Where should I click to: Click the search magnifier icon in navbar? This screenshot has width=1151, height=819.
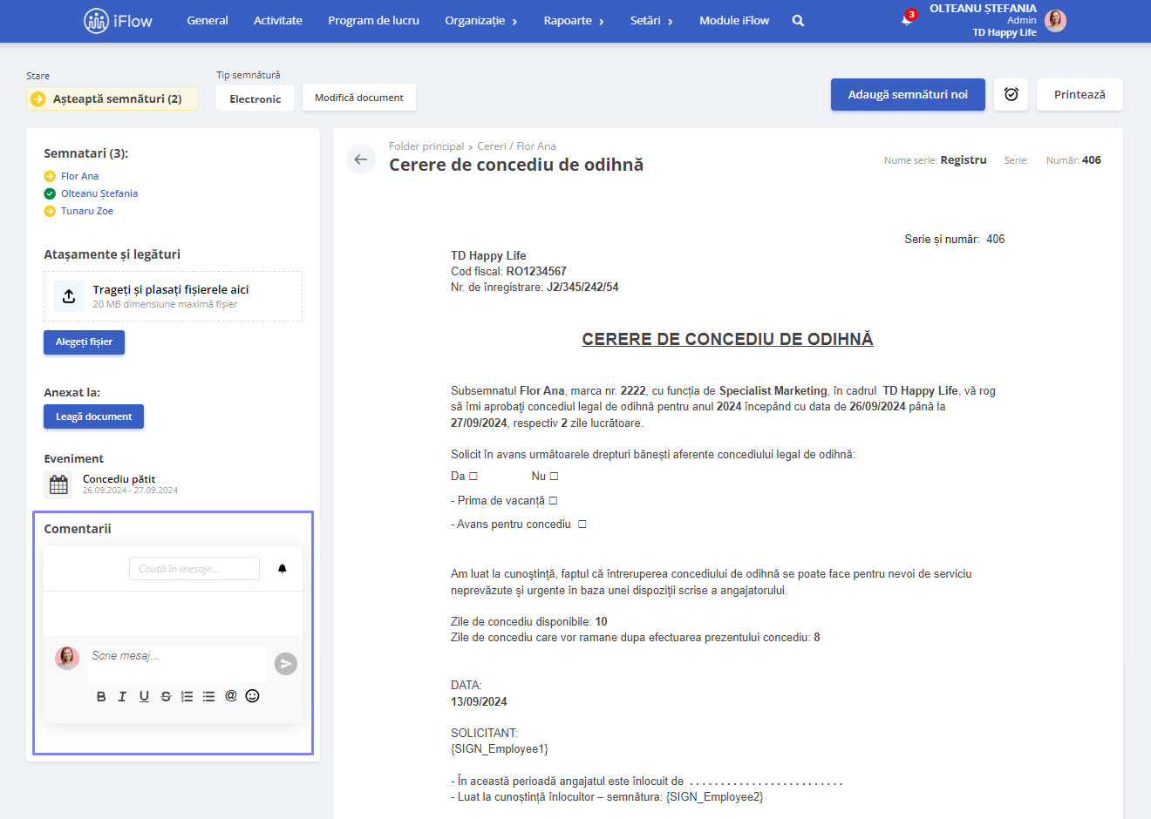click(798, 21)
